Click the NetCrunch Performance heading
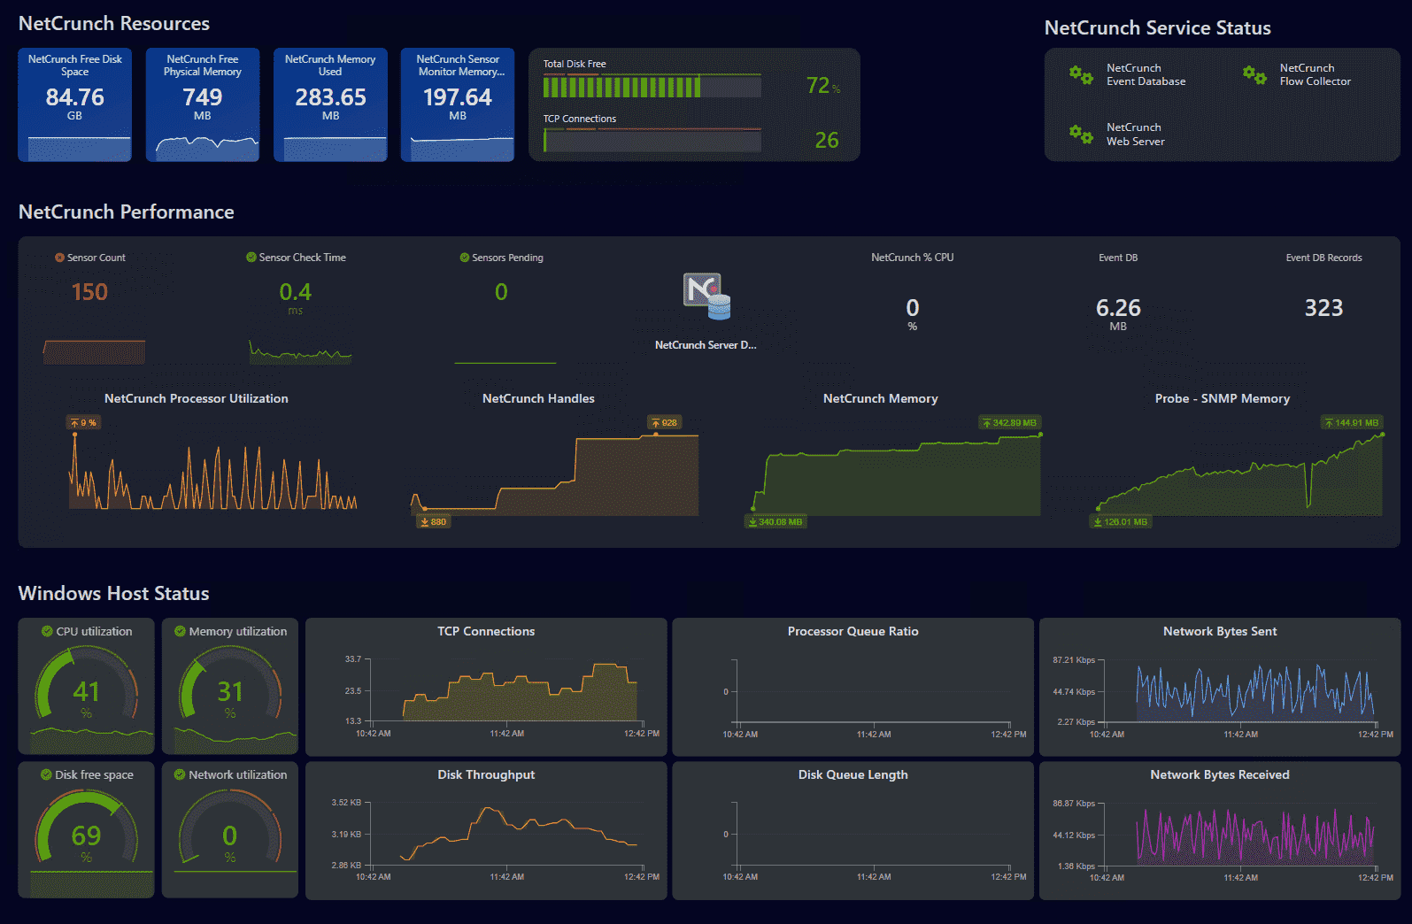Image resolution: width=1412 pixels, height=924 pixels. click(127, 212)
